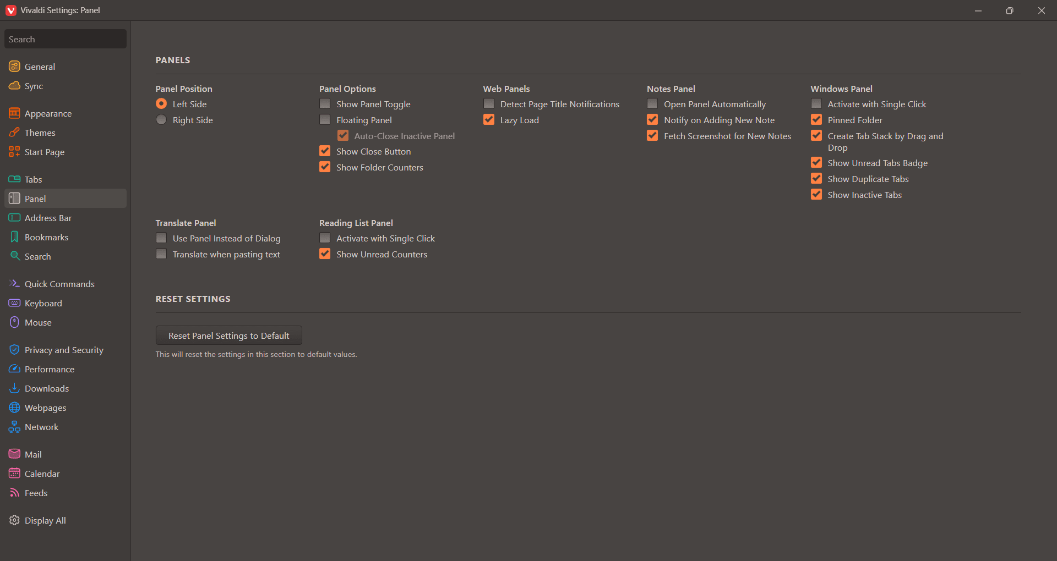This screenshot has height=561, width=1057.
Task: Open the Downloads icon in sidebar
Action: (x=14, y=388)
